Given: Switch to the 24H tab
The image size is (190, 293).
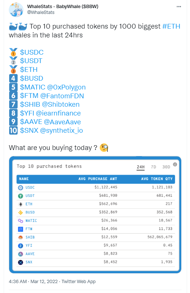Looking at the screenshot, I should [x=140, y=167].
